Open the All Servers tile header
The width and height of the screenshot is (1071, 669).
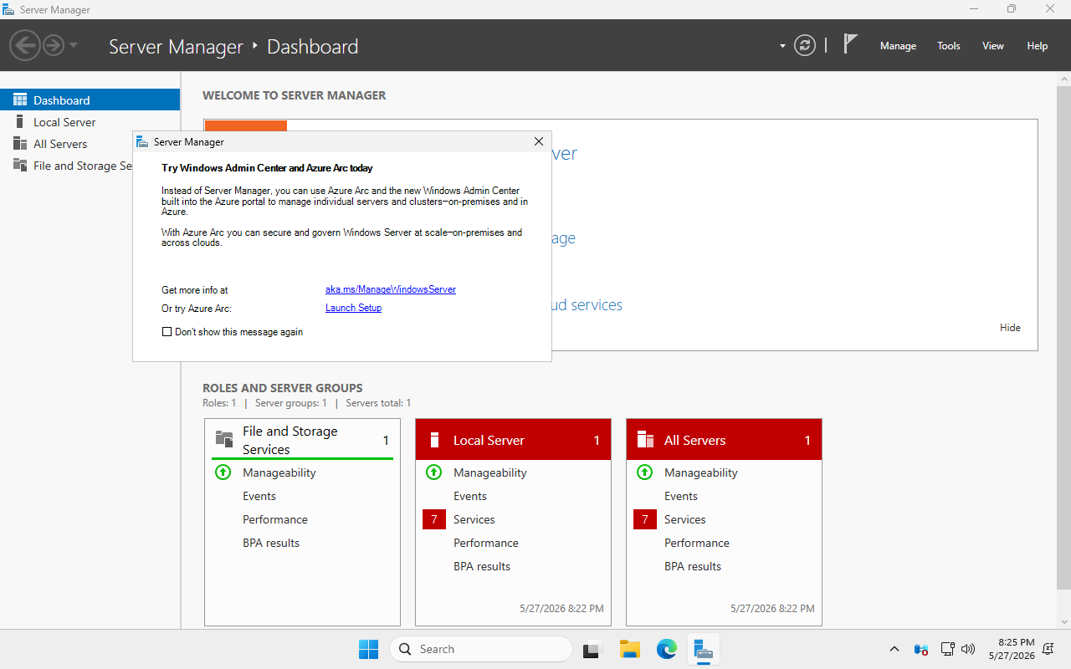tap(725, 440)
